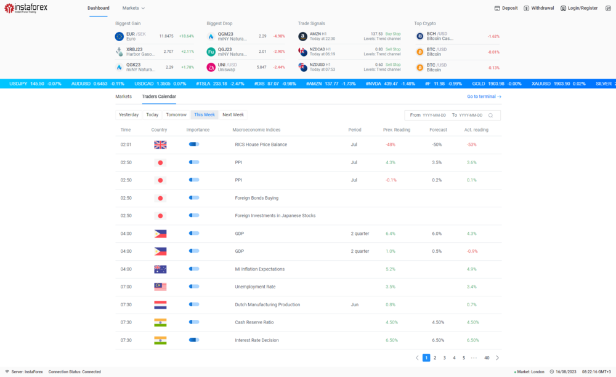Click the Login/Register user icon

[563, 9]
